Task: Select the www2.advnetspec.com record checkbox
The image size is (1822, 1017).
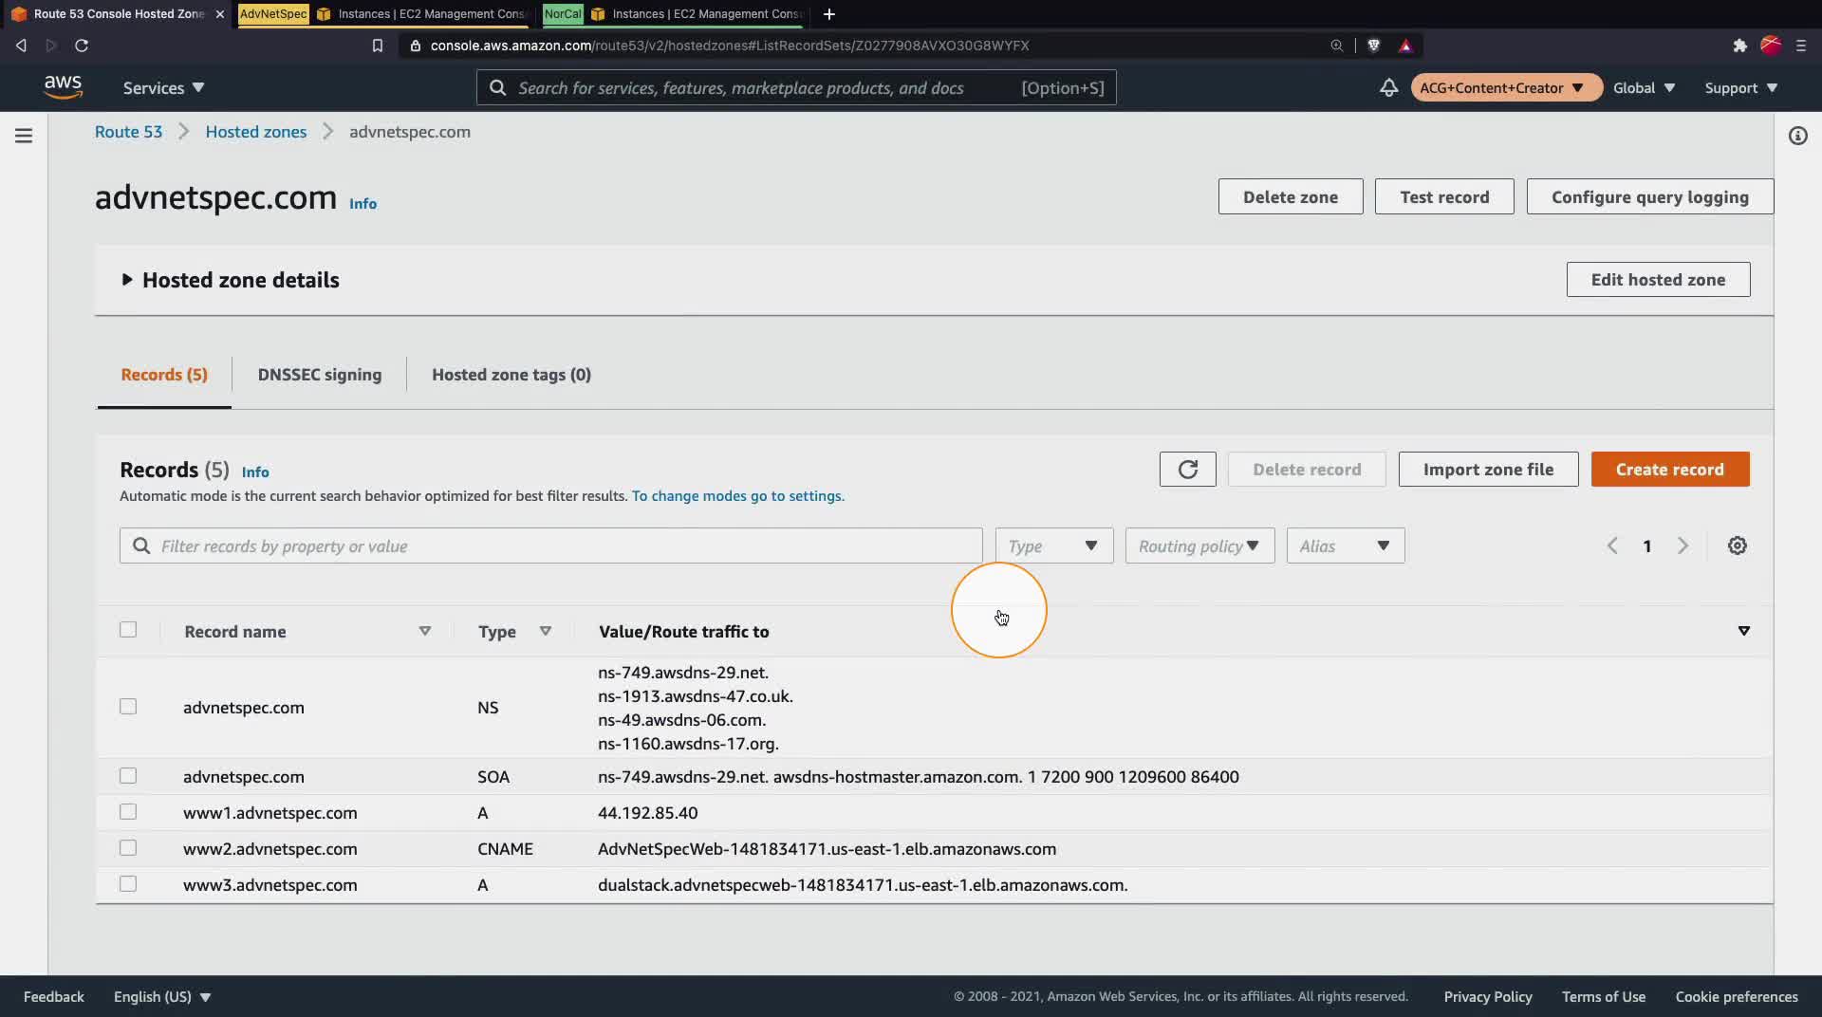Action: coord(128,848)
